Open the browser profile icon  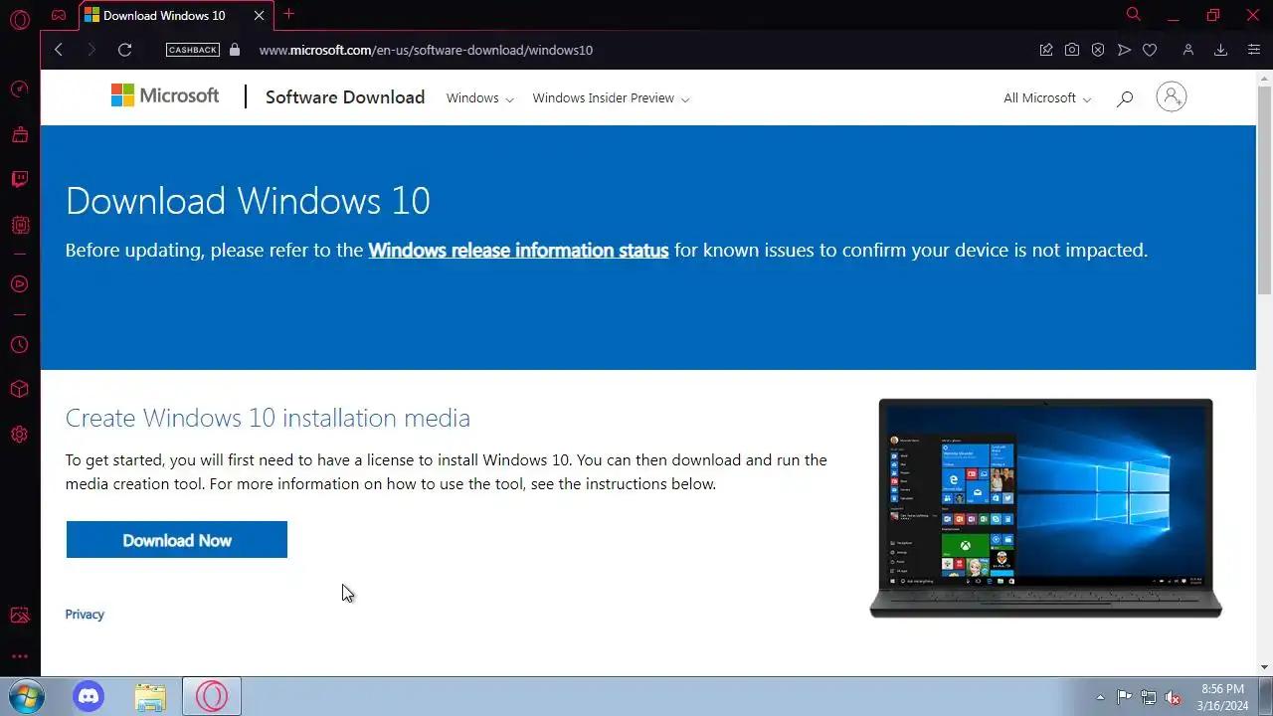[1187, 50]
